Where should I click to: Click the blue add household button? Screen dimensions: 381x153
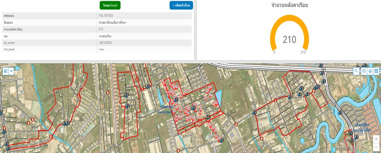181,5
